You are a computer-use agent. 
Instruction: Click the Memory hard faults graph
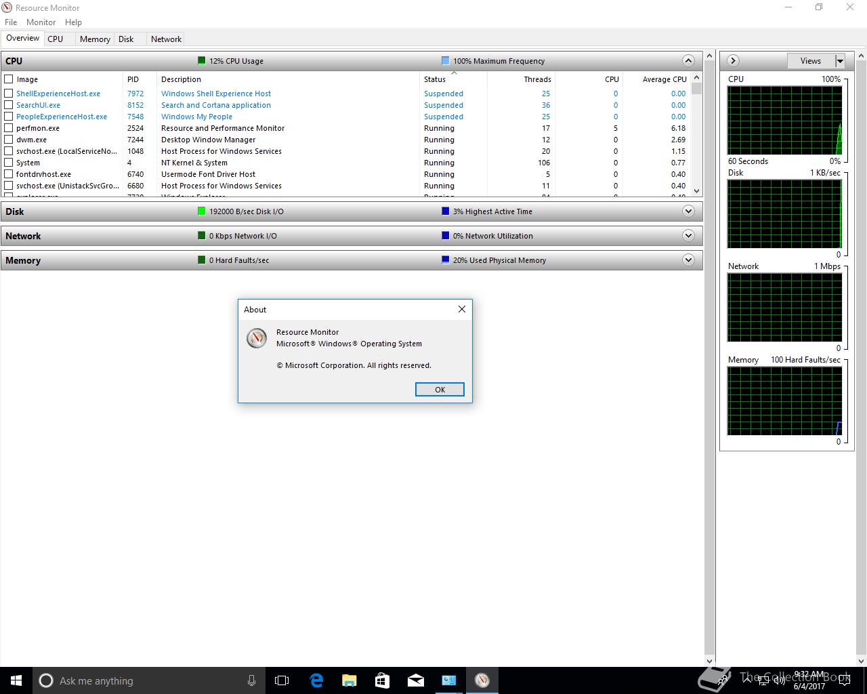pos(784,401)
